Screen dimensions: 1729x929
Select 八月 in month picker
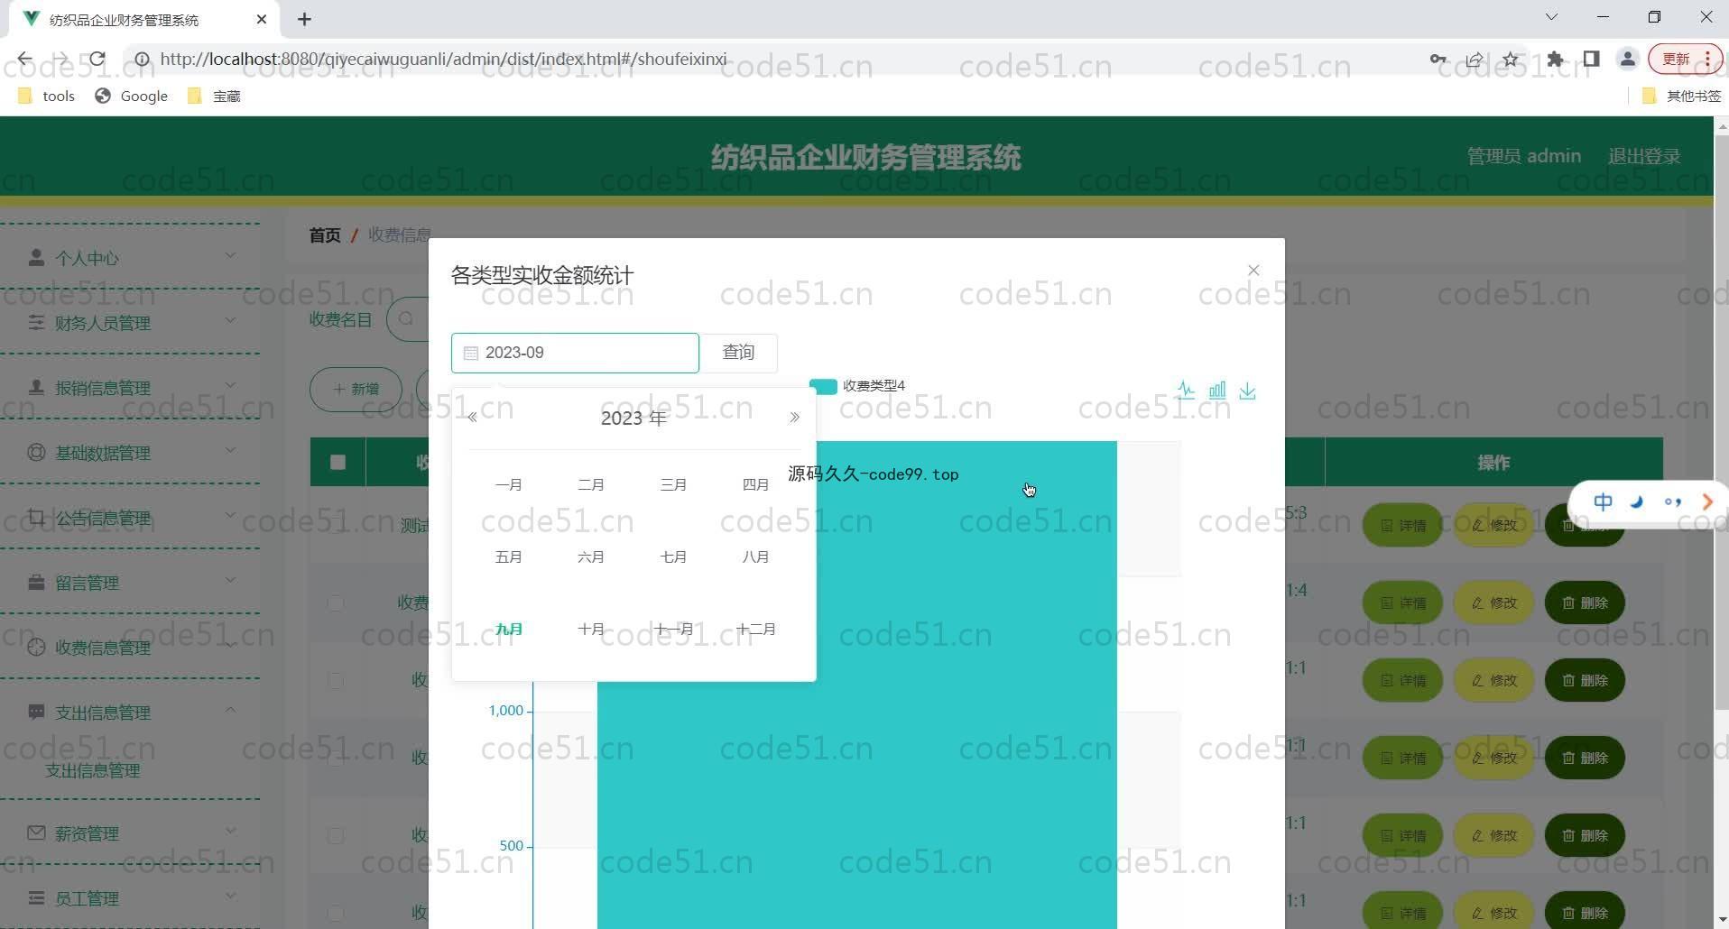[755, 557]
